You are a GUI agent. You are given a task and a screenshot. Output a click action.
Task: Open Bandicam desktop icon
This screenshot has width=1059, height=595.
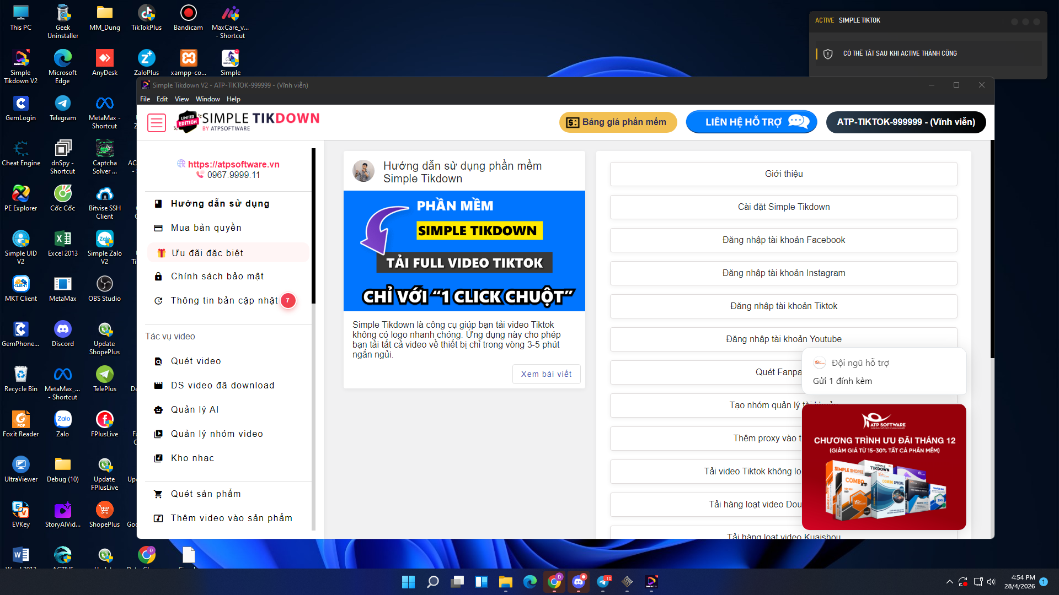pos(189,18)
